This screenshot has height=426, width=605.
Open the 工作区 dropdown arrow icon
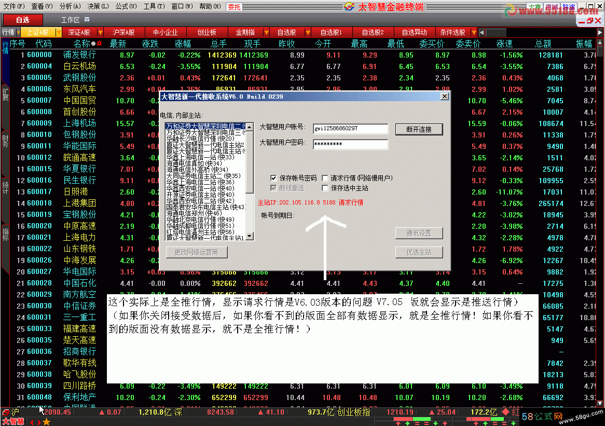click(x=87, y=19)
